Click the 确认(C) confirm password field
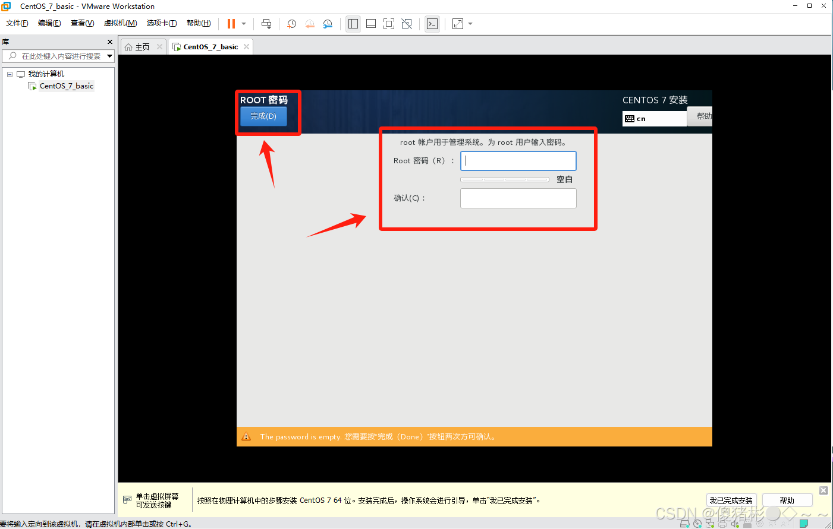The width and height of the screenshot is (833, 529). coord(518,198)
